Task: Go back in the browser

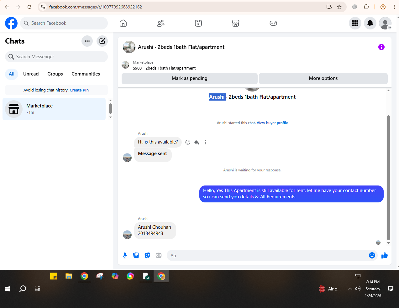Action: tap(7, 7)
